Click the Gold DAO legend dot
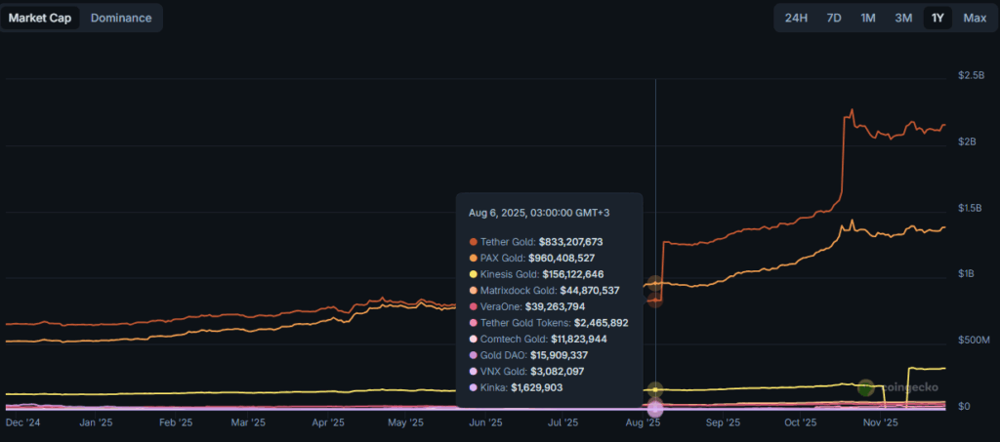This screenshot has height=442, width=1000. coord(474,355)
